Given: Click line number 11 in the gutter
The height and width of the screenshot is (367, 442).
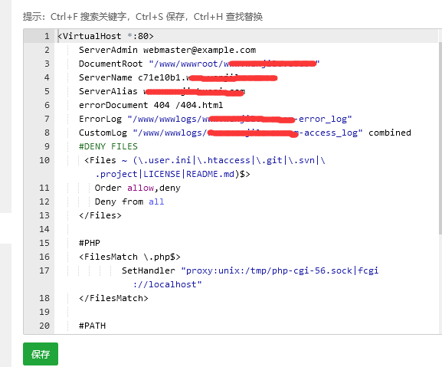Looking at the screenshot, I should point(44,188).
